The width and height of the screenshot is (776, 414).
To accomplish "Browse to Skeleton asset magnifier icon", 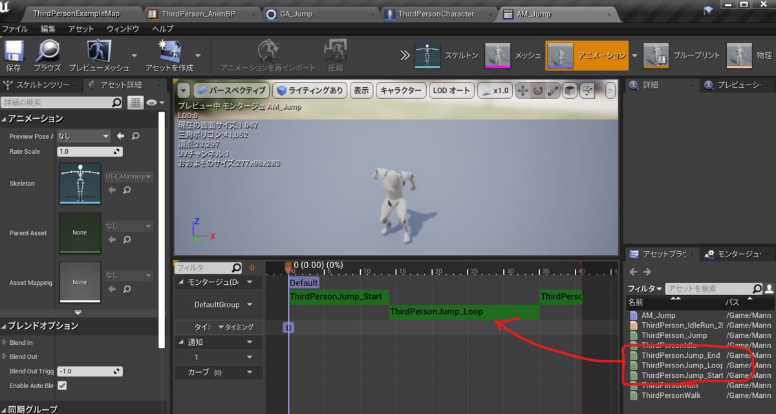I will click(x=127, y=190).
